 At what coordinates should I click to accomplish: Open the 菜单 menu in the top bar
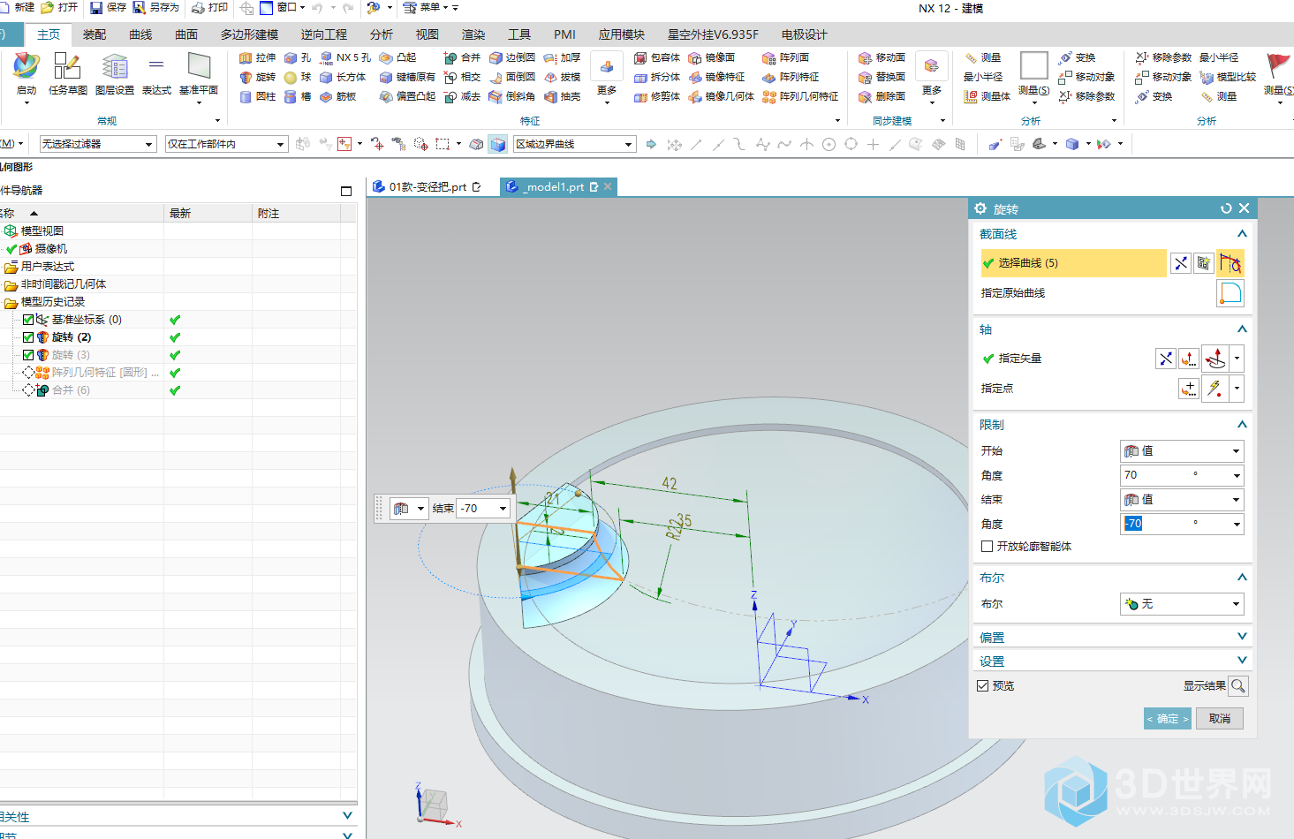(430, 7)
